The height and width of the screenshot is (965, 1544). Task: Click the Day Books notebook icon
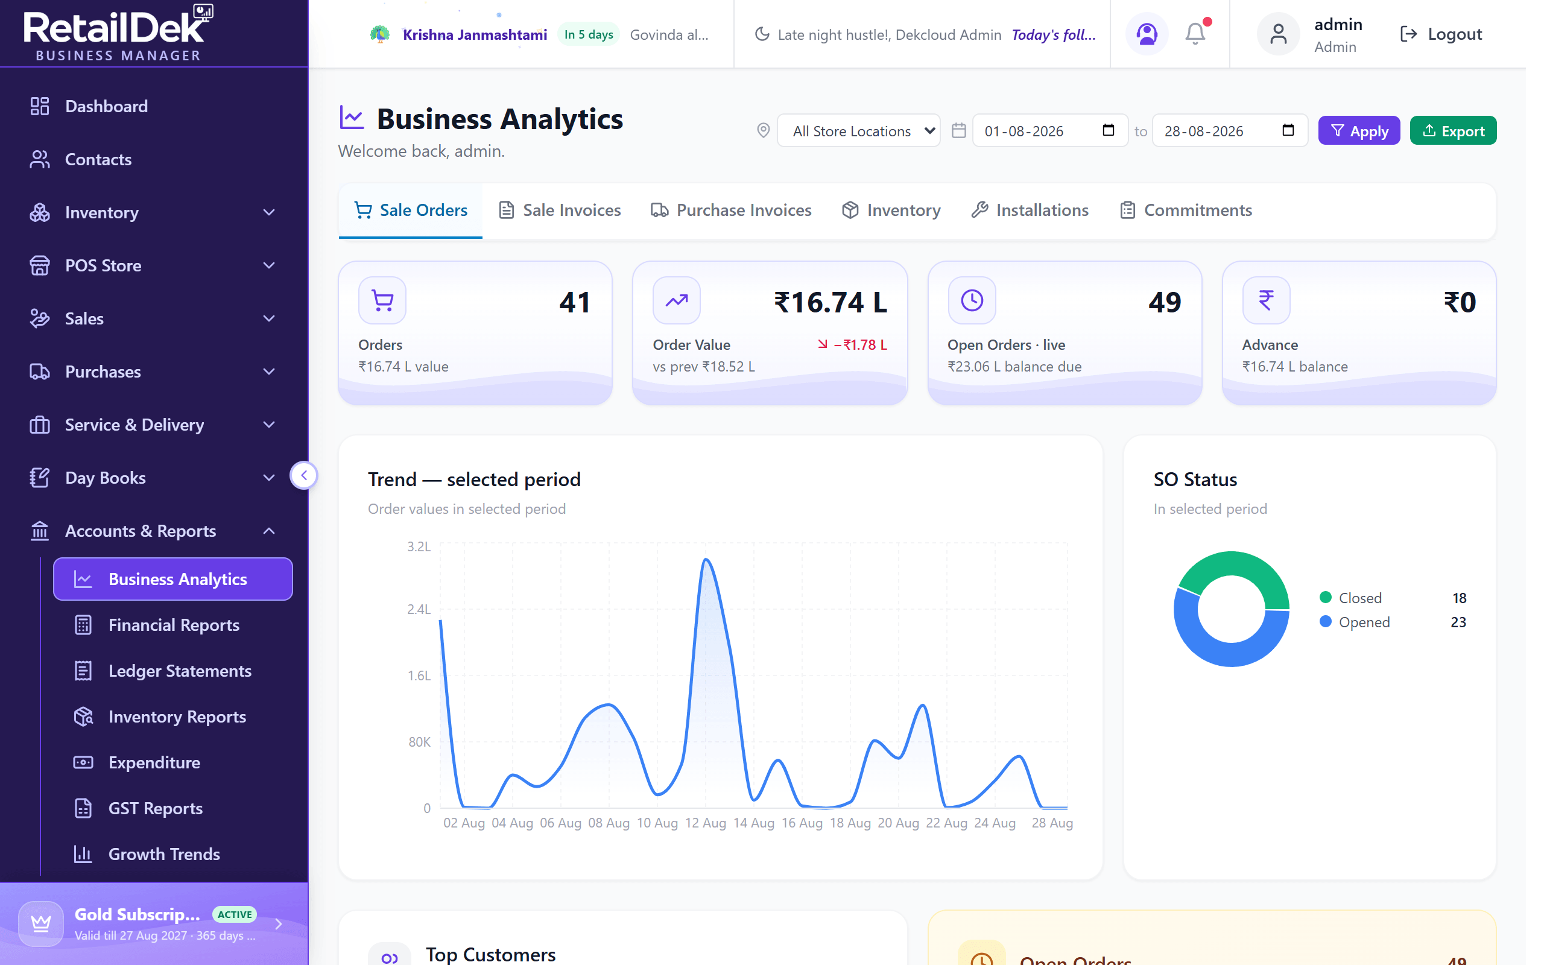[40, 478]
